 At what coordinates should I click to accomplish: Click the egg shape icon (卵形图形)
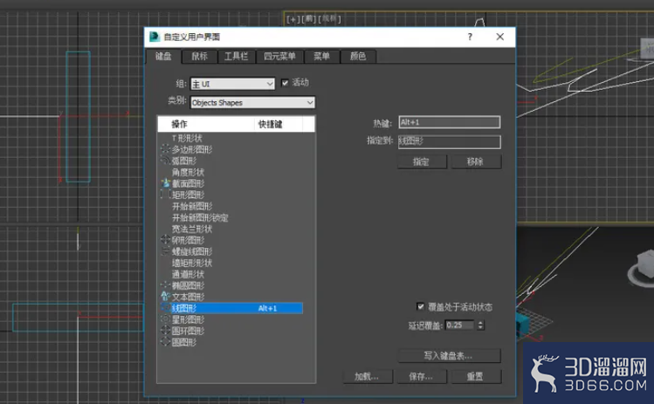click(165, 240)
